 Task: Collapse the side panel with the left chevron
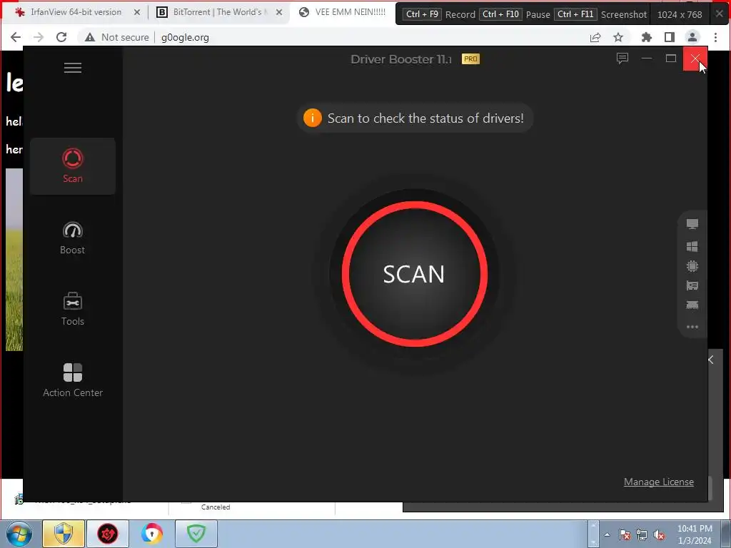711,360
